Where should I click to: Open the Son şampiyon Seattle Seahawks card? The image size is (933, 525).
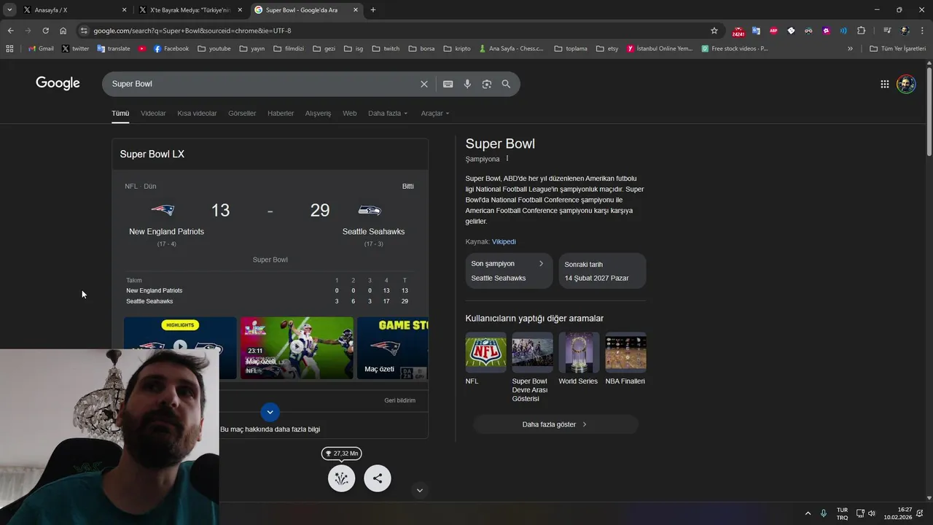click(x=509, y=271)
